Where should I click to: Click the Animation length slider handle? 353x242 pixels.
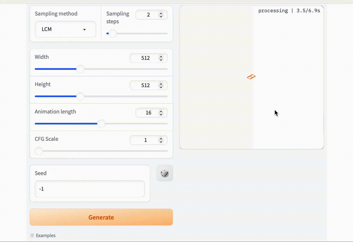[101, 124]
